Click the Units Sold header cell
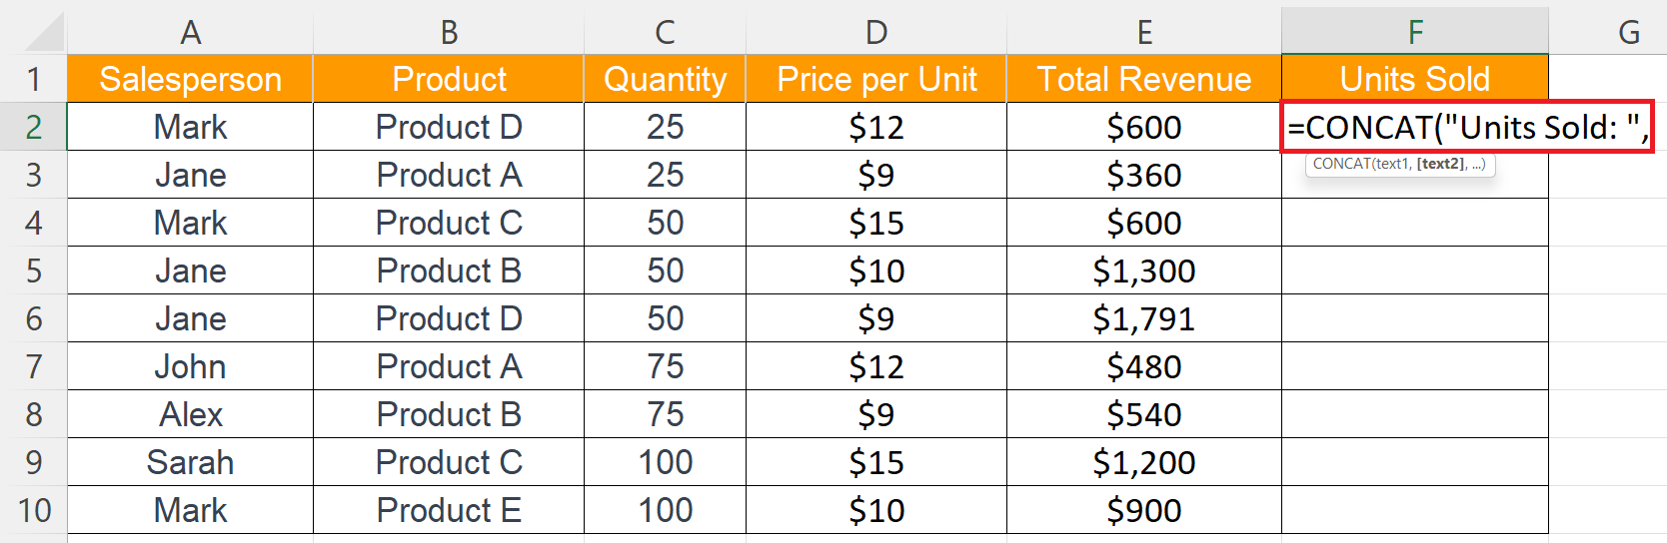The height and width of the screenshot is (543, 1667). (x=1414, y=79)
